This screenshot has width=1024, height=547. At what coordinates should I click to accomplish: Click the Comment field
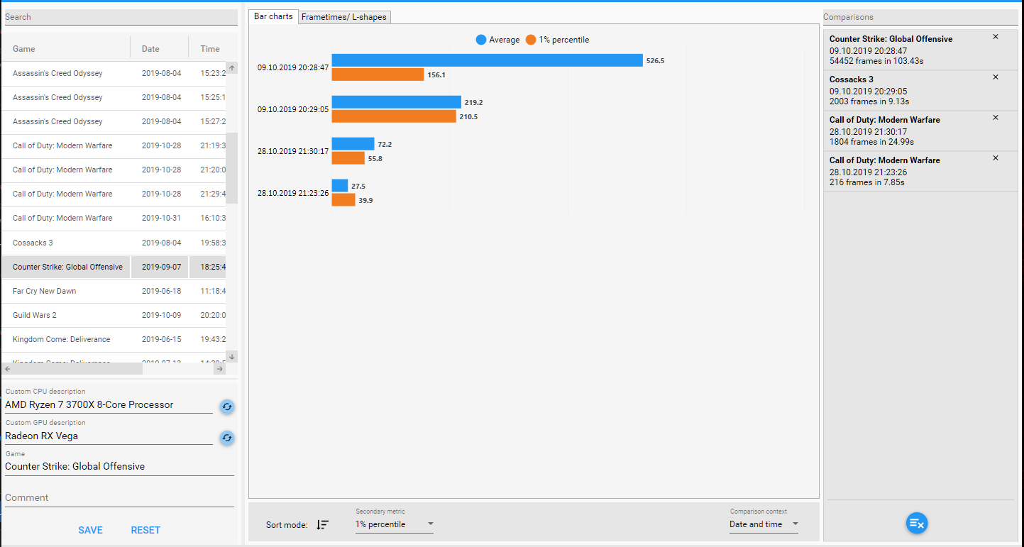coord(119,497)
